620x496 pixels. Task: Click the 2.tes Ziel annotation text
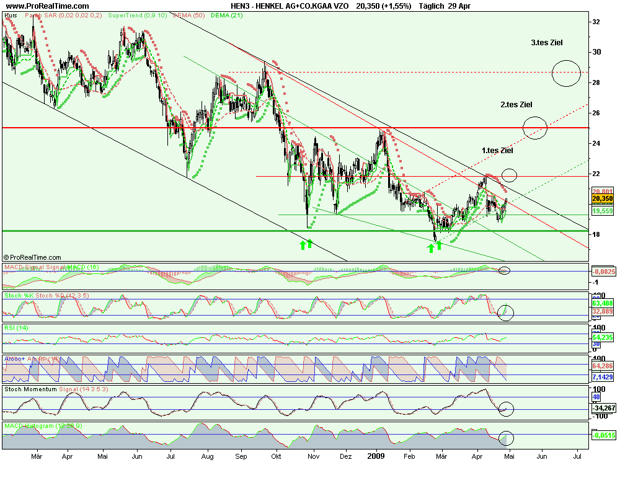[x=516, y=105]
